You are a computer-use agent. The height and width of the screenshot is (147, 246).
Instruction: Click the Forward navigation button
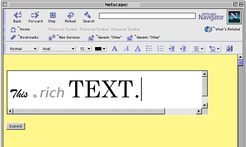[35, 17]
